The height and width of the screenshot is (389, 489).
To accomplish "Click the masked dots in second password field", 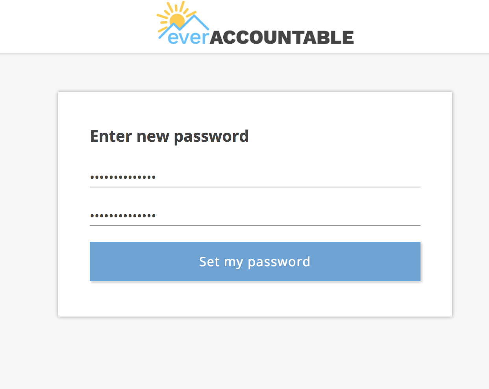I will pos(123,216).
